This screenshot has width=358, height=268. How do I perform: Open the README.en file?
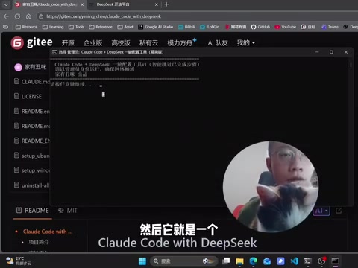coord(36,112)
